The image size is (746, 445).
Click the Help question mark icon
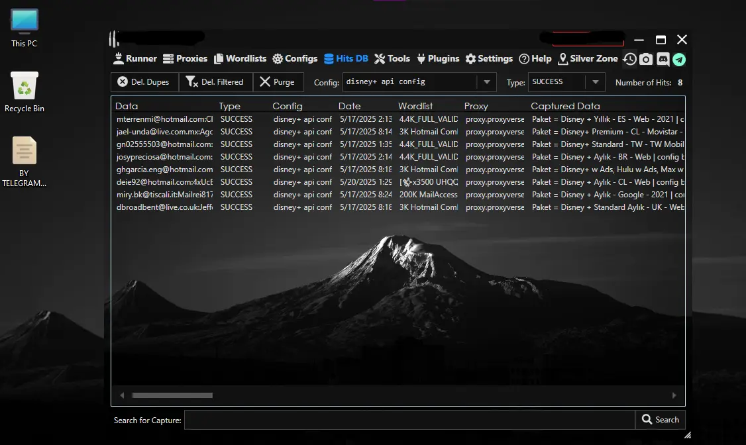(524, 59)
